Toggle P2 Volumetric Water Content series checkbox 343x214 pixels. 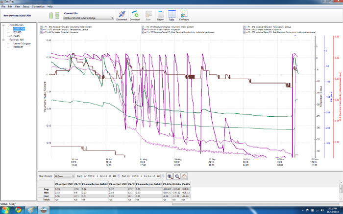coord(143,27)
